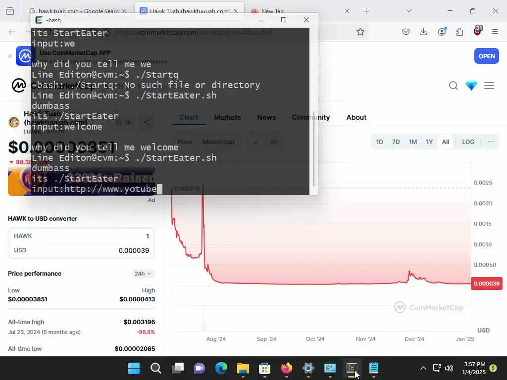Open the Pocket save icon in Firefox toolbar
The width and height of the screenshot is (507, 380).
[406, 32]
